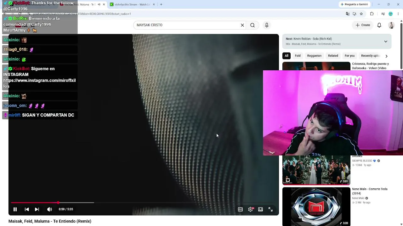
Task: Mute the video volume speaker icon
Action: (x=49, y=209)
